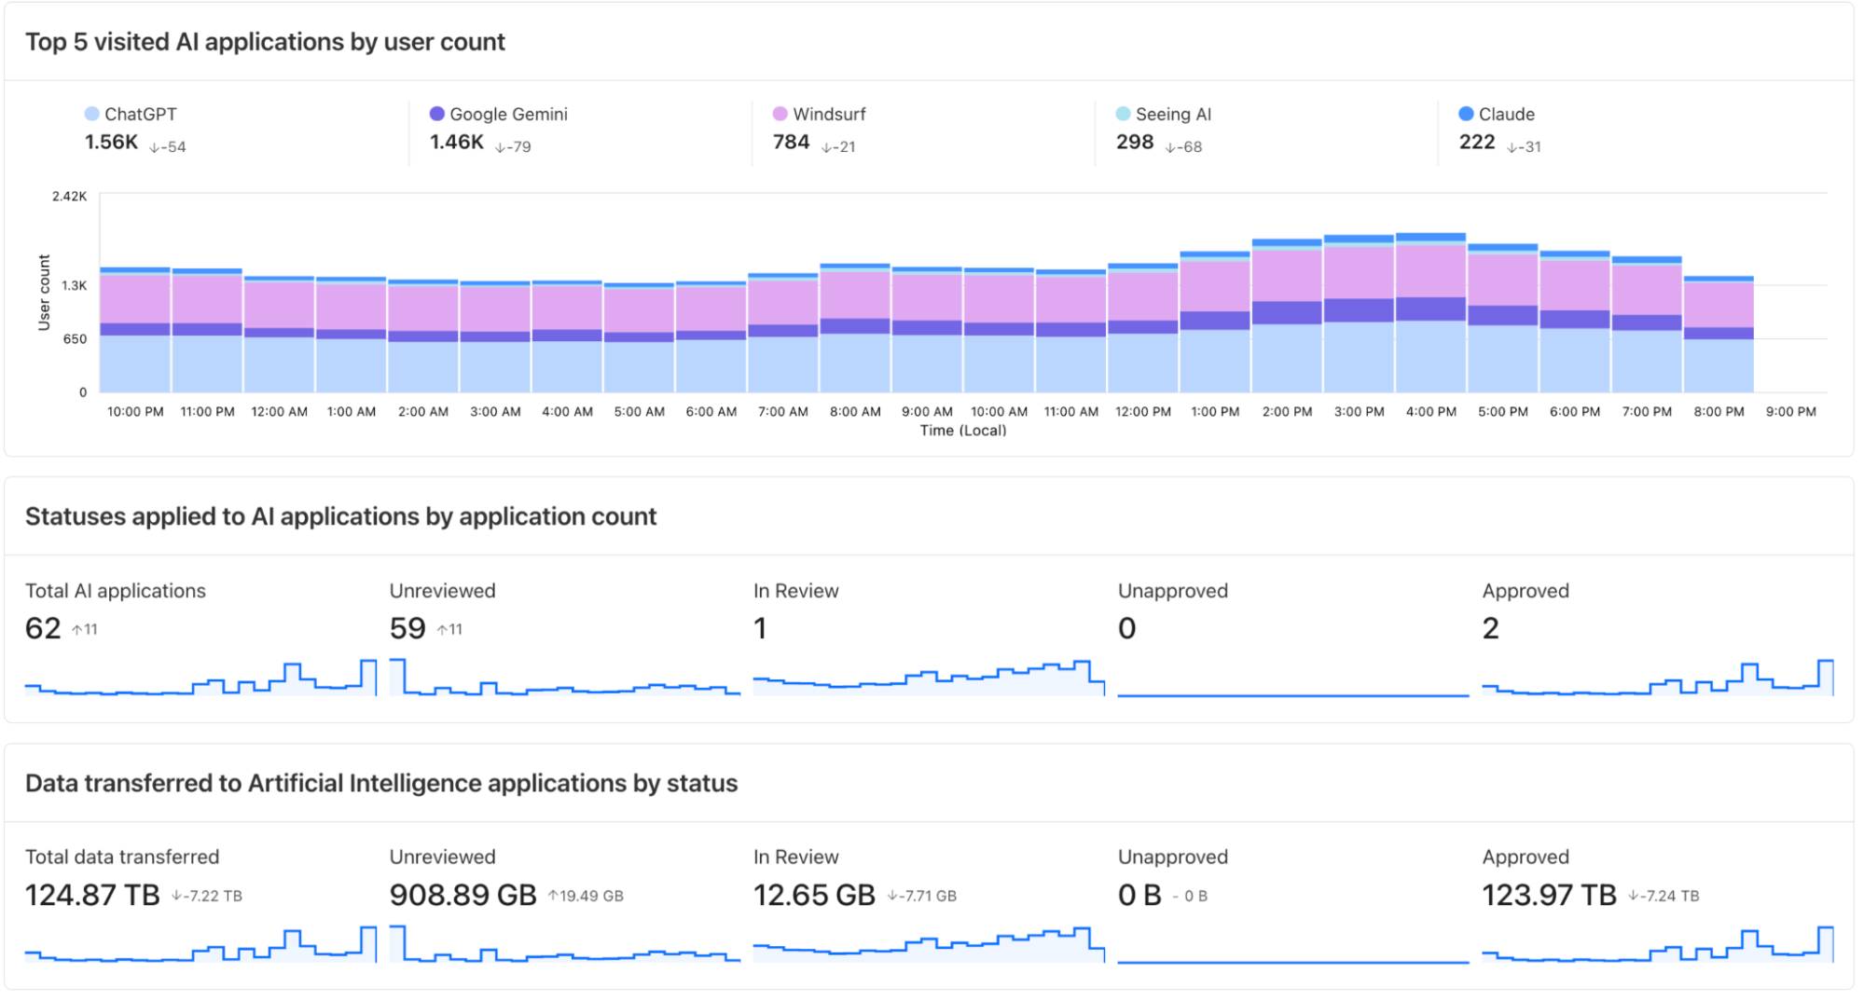Click the Approved decrease arrow beside -7.24 TB

[1634, 895]
